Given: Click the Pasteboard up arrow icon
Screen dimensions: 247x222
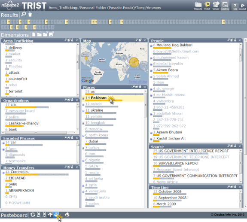Looking at the screenshot, I should pos(50,215).
